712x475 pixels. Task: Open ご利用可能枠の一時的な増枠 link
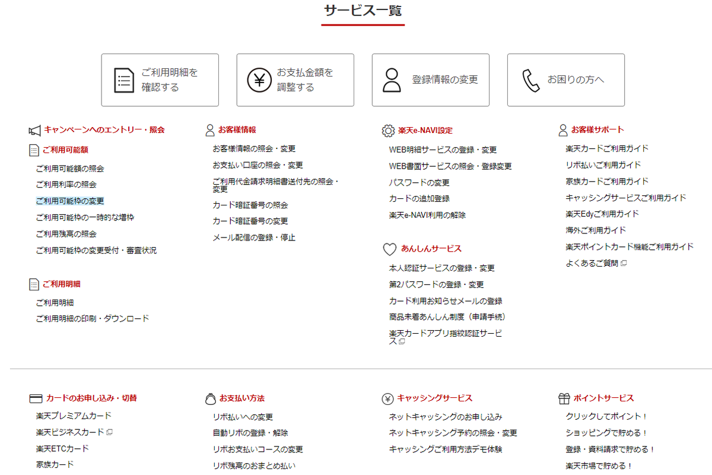[x=85, y=218]
